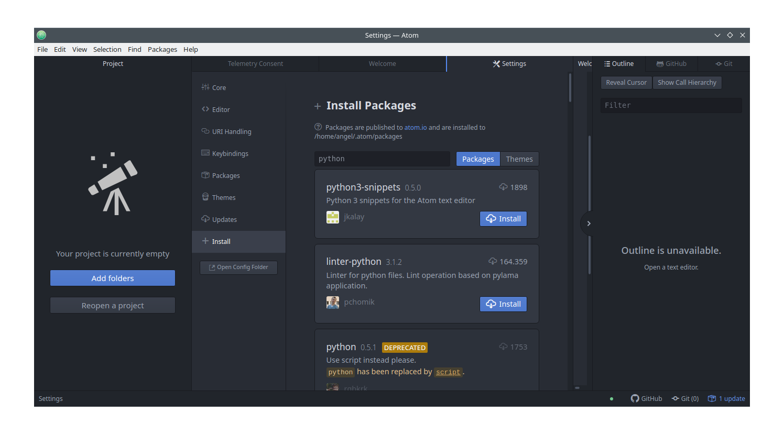784x447 pixels.
Task: Click the plus icon beside Install Packages
Action: pos(318,106)
